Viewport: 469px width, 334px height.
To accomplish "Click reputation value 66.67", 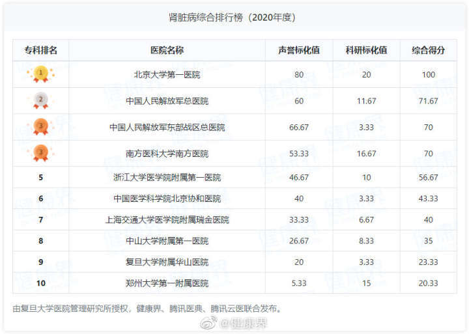I will coord(299,128).
